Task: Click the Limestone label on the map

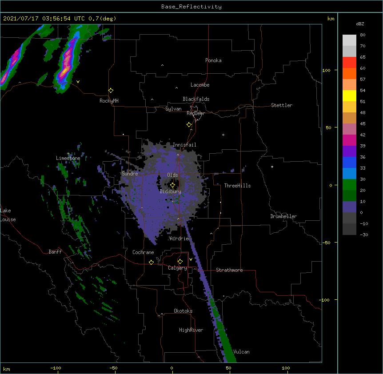Action: (x=68, y=158)
